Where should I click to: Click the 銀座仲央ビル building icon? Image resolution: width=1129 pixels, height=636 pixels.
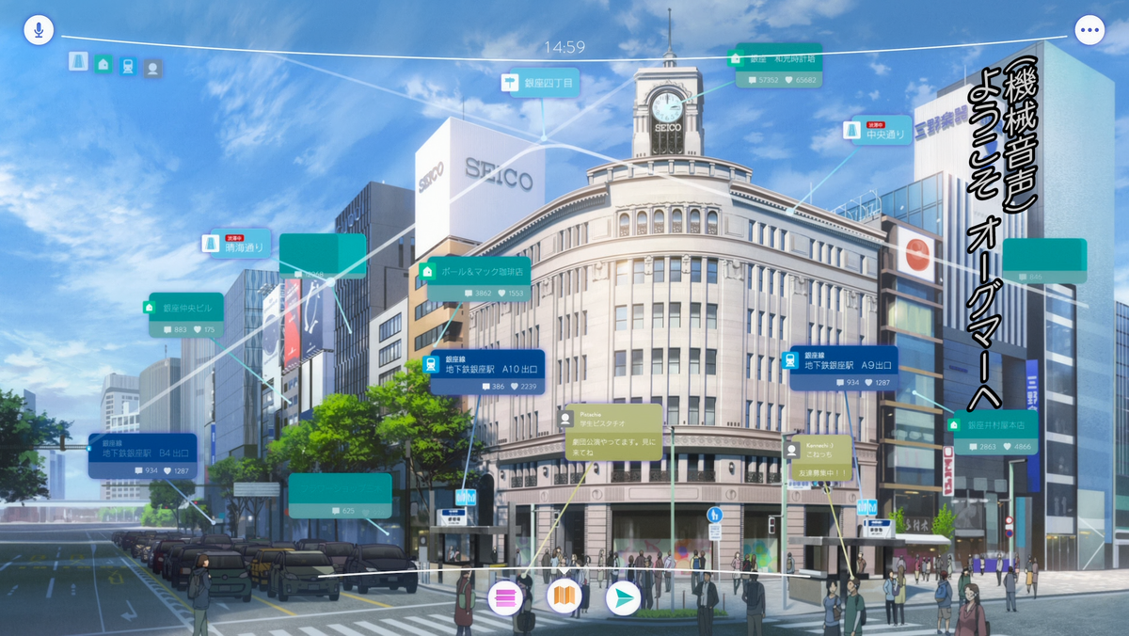point(148,308)
